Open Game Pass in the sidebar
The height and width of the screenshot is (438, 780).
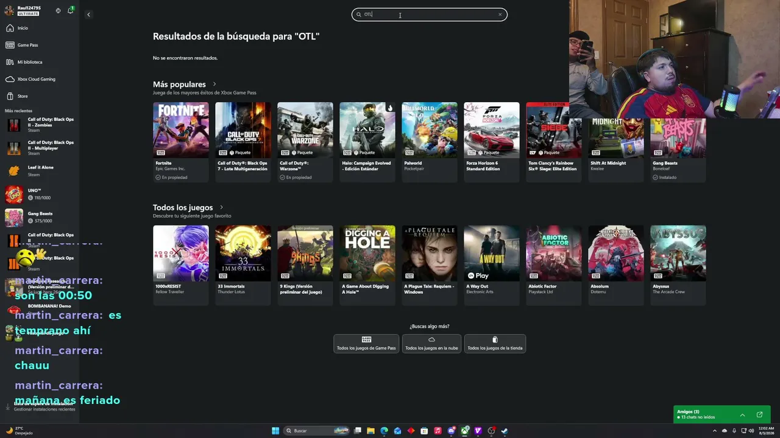(x=40, y=45)
